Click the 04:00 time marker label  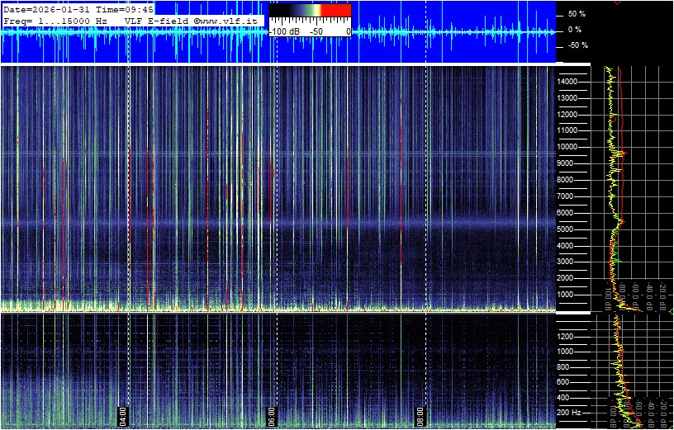[x=122, y=416]
